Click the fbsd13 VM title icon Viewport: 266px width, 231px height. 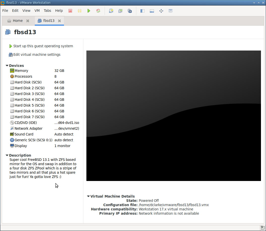click(x=8, y=32)
